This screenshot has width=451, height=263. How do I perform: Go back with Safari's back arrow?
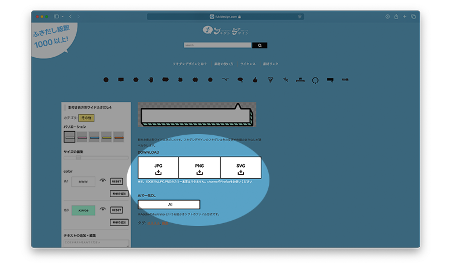click(71, 16)
